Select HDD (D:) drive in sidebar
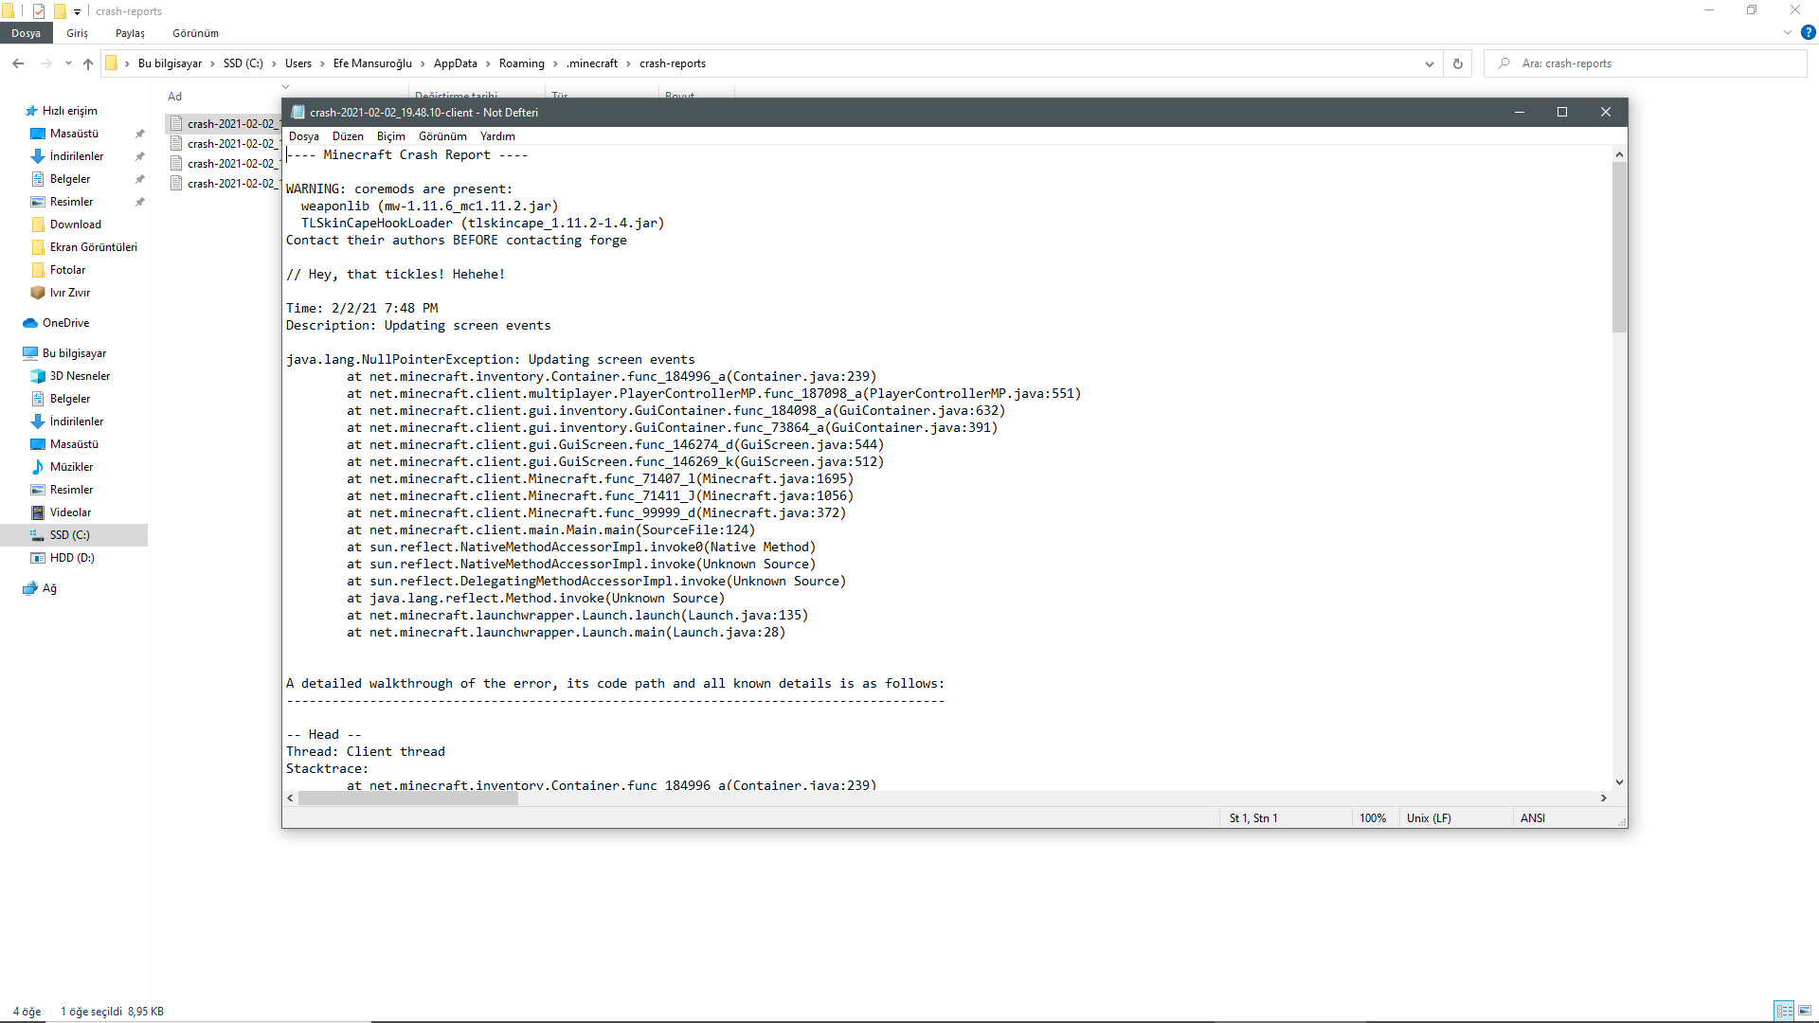Screen dimensions: 1819x1023 (x=72, y=558)
